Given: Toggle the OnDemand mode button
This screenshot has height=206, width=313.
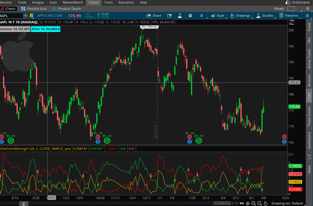Looking at the screenshot, I should click(x=297, y=2).
